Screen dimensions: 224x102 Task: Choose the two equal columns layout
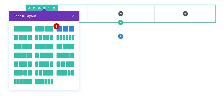pos(44,29)
